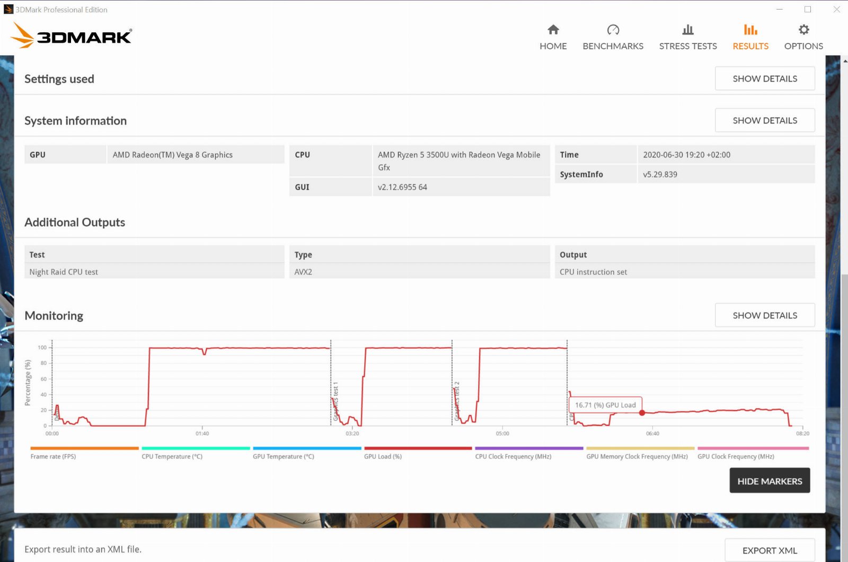Click the Settings used heading

point(59,79)
